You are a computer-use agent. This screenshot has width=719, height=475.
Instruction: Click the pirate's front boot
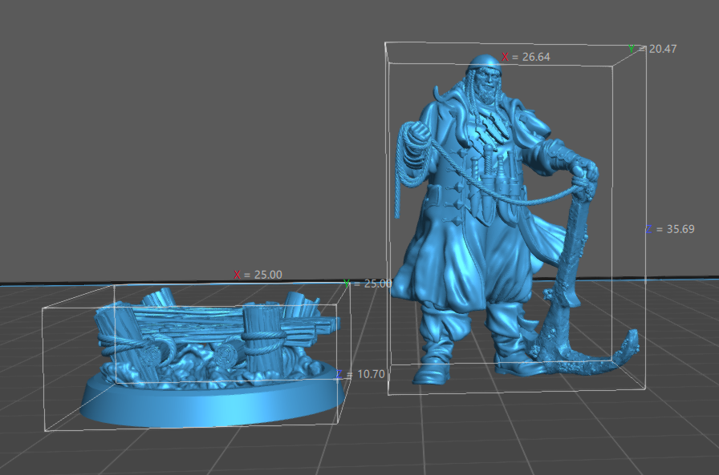433,364
